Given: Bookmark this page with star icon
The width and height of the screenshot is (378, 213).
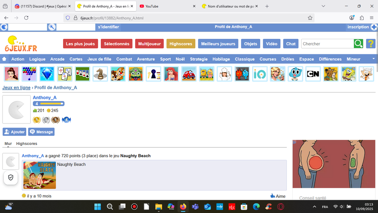Looking at the screenshot, I should click(310, 18).
